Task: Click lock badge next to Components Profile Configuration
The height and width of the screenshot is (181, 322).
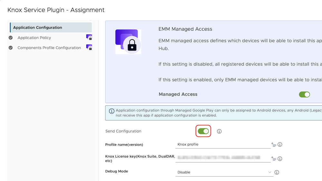Action: (x=89, y=47)
